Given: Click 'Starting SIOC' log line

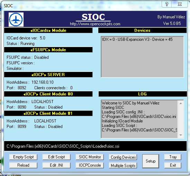Looking at the screenshot, I should (113, 108).
